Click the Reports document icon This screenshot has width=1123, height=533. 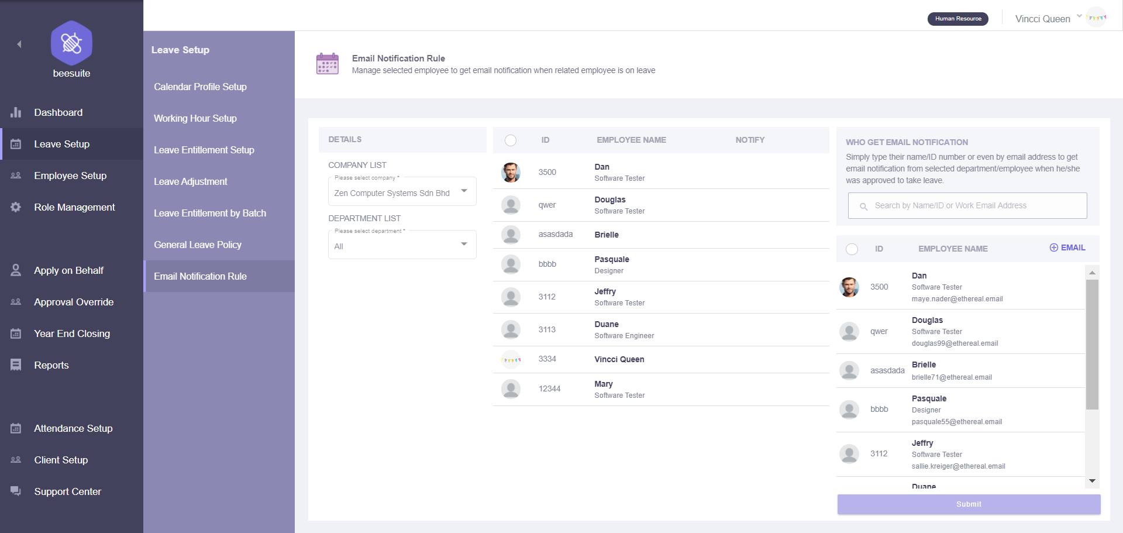pos(16,365)
